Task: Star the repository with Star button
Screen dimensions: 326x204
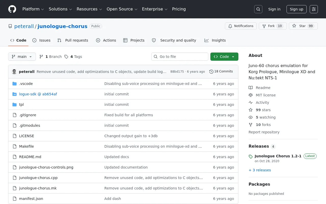Action: tap(303, 26)
